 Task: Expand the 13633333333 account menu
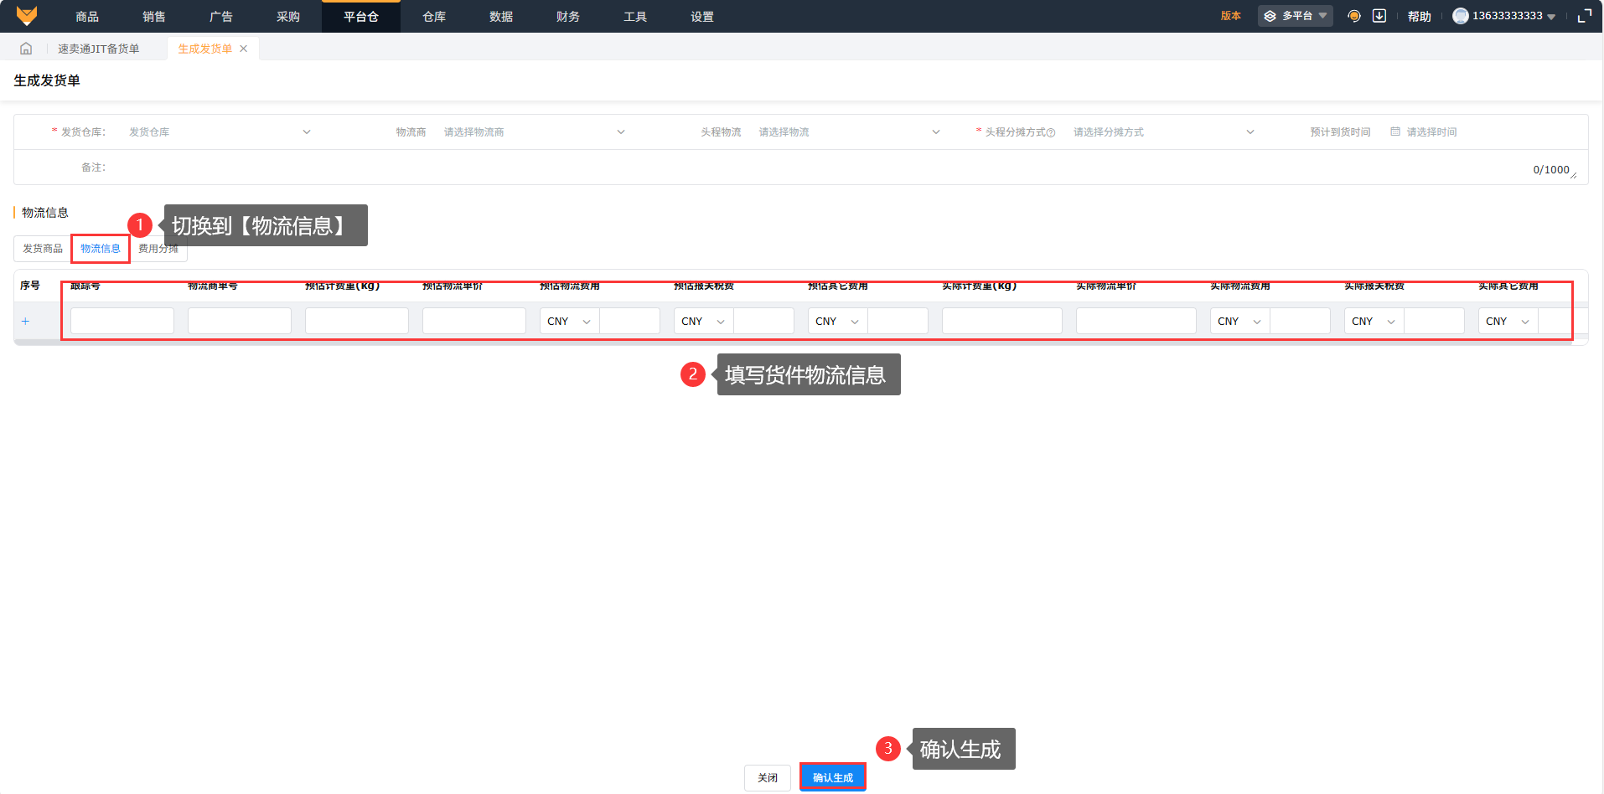point(1504,16)
